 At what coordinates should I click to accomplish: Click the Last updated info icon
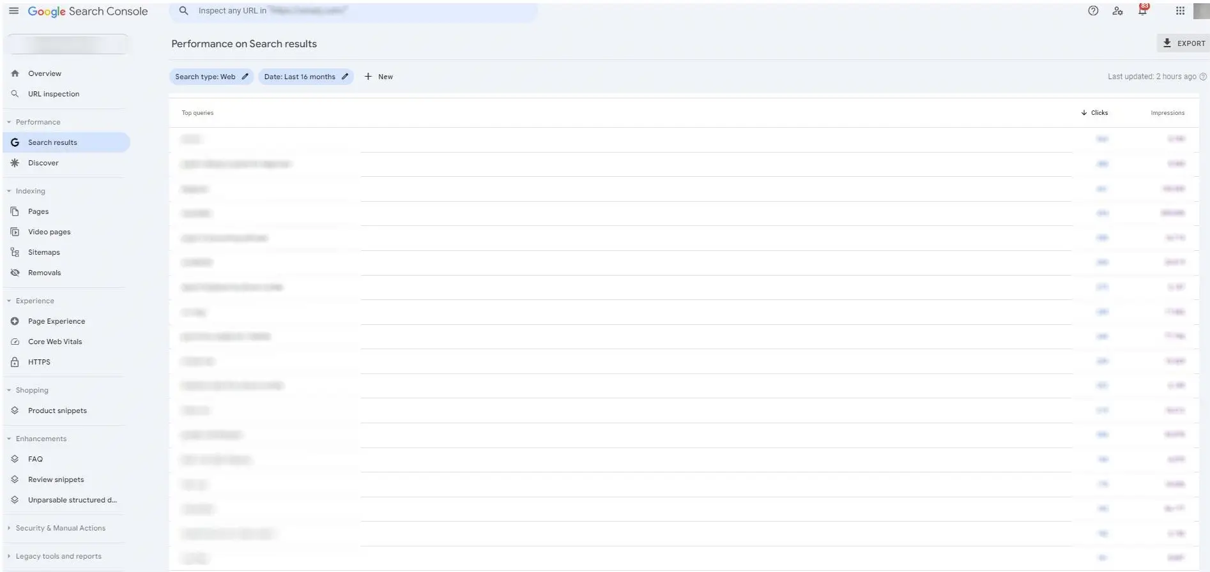pos(1203,77)
